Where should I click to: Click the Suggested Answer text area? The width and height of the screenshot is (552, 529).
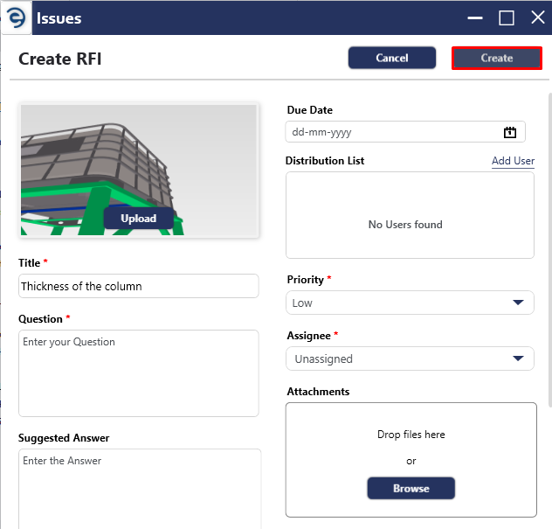140,489
